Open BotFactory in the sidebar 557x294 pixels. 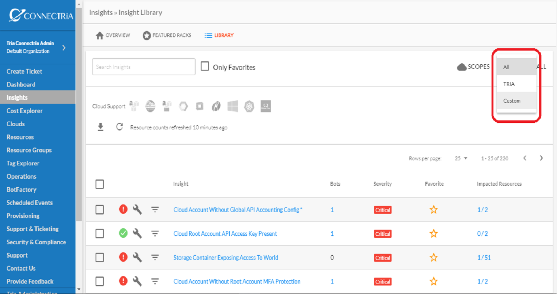[x=21, y=190]
